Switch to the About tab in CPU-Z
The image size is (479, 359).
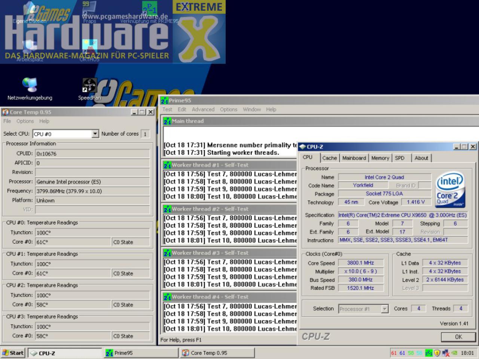click(x=421, y=158)
